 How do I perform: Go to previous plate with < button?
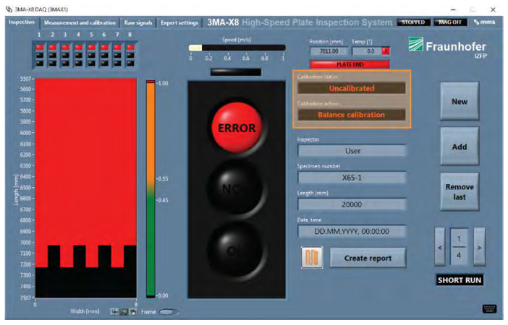[440, 248]
